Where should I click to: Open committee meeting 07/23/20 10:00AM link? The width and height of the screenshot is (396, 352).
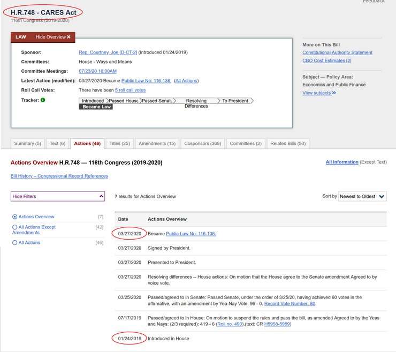click(98, 71)
